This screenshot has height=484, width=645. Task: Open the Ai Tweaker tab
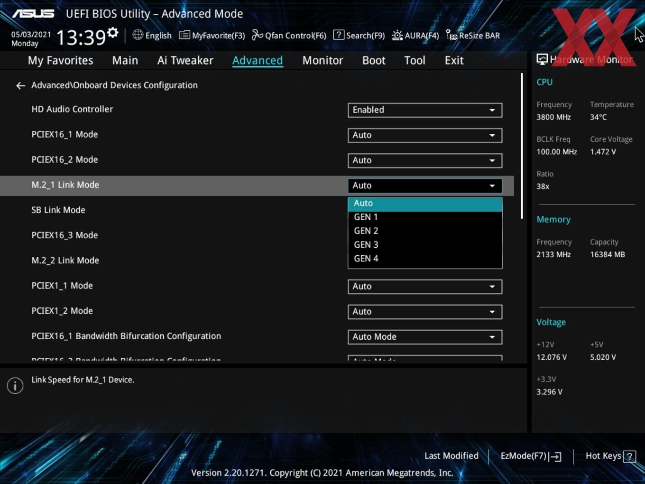(x=185, y=60)
